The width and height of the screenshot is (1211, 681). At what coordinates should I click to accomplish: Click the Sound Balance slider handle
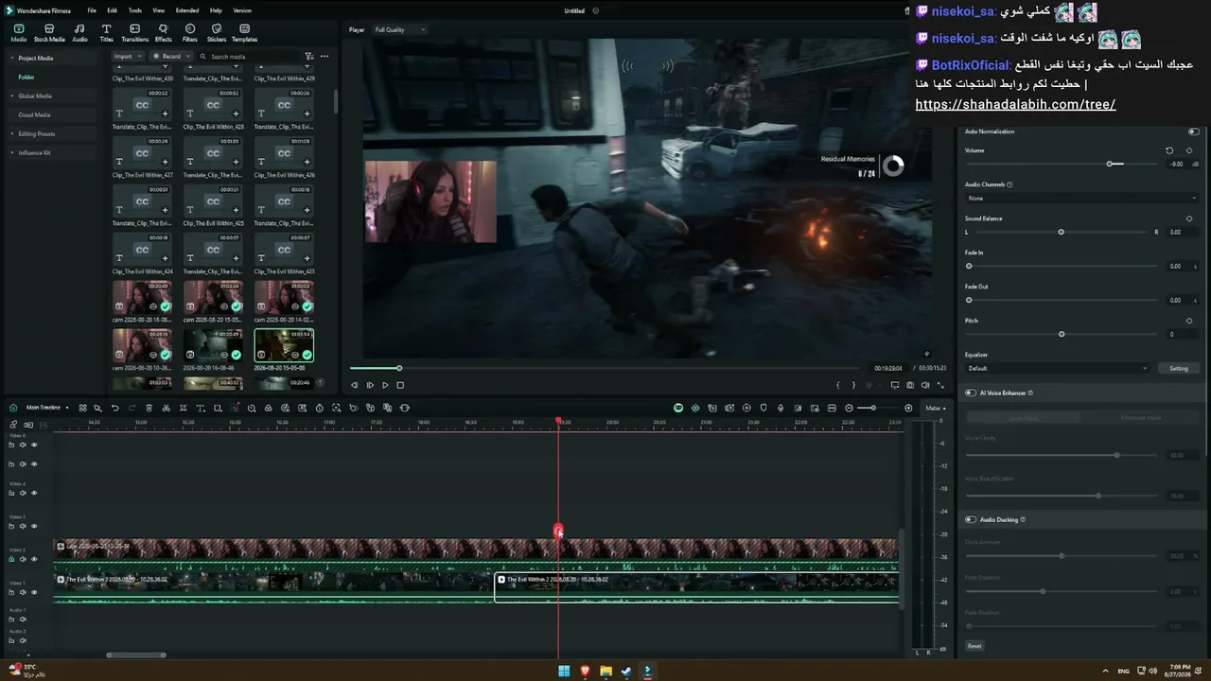tap(1061, 232)
